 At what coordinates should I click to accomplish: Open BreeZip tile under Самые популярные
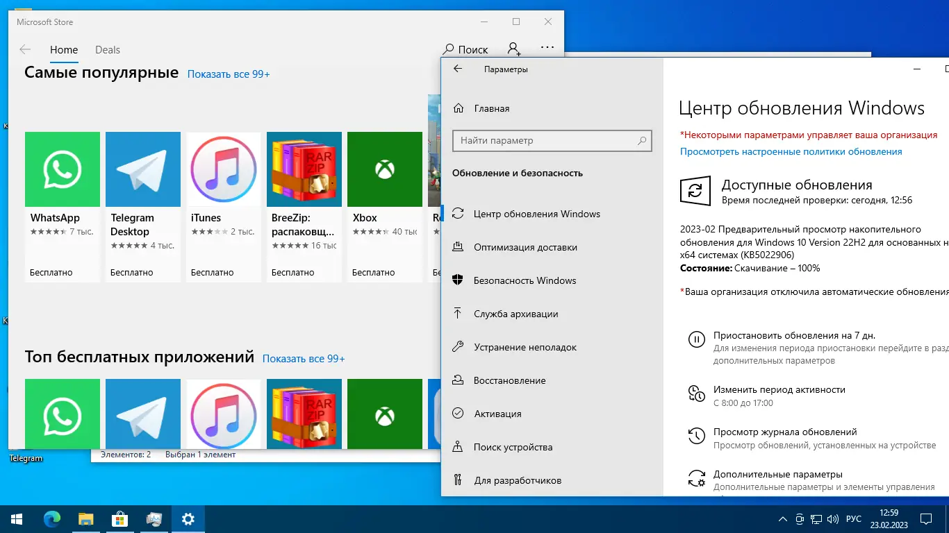[x=304, y=207]
